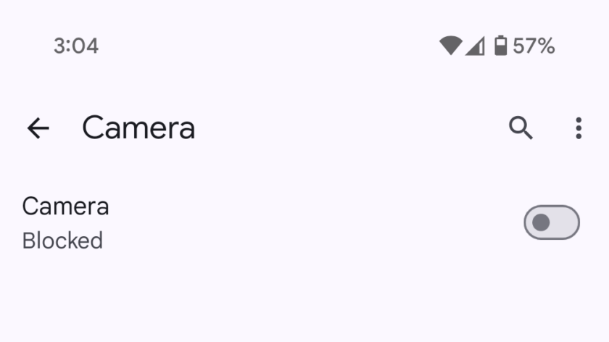Click the empty right side of switch track
The height and width of the screenshot is (342, 609).
(x=566, y=222)
